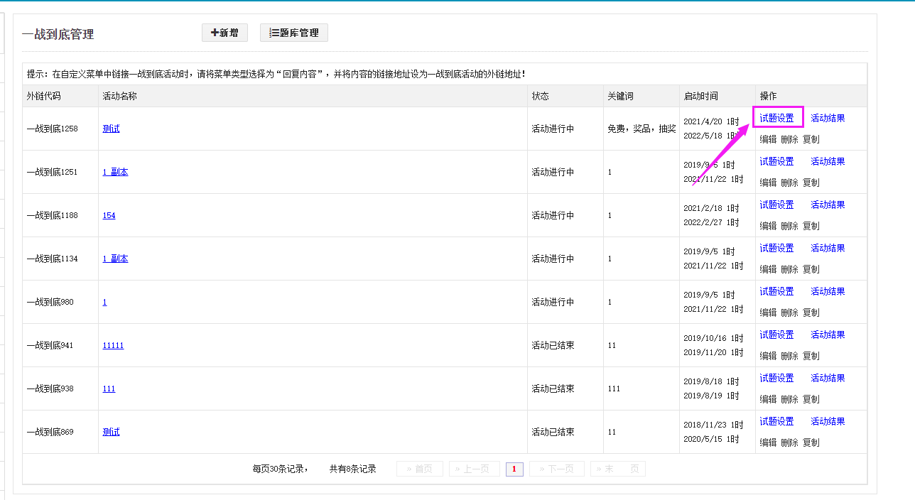Go to 上一页 in pagination
Screen dimensions: 915x500
(x=474, y=469)
